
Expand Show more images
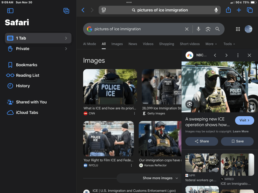point(160,178)
